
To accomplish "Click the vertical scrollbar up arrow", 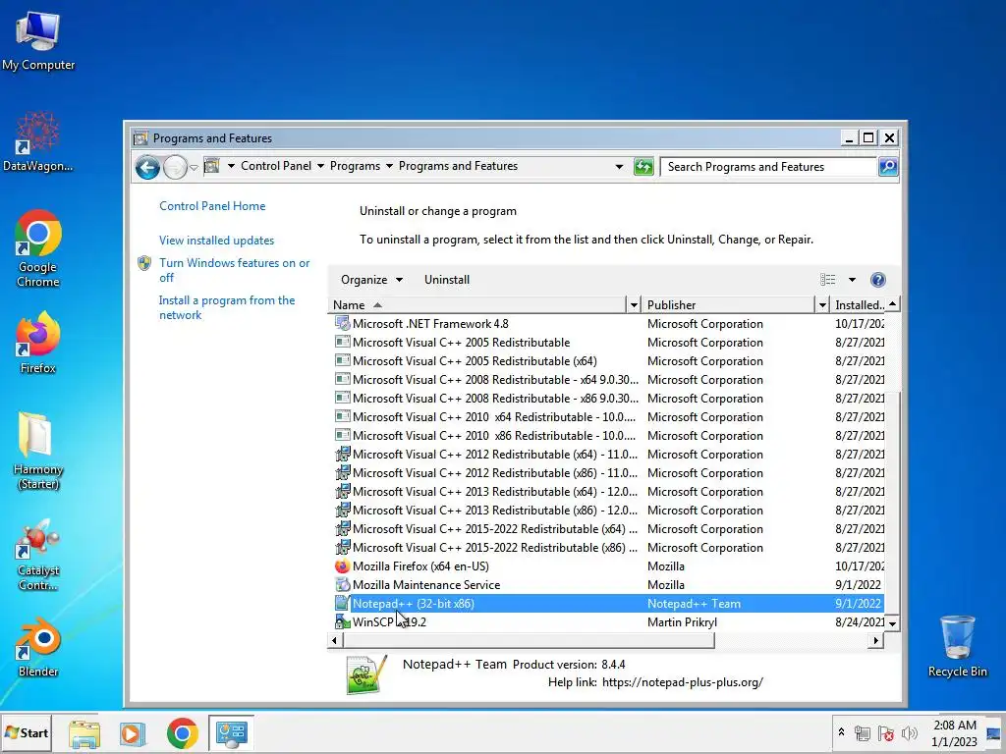I will click(x=892, y=304).
